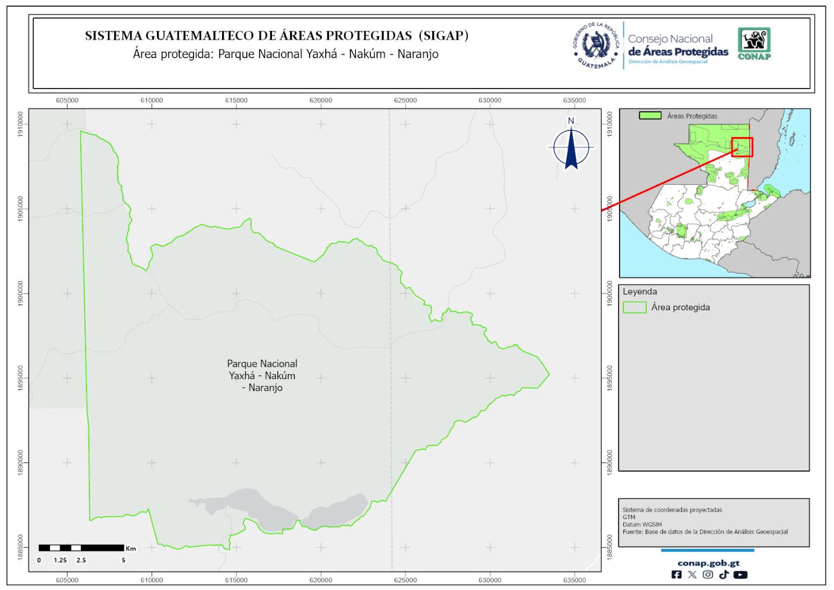Open the X (Twitter) social icon
This screenshot has height=590, width=834.
pos(692,575)
